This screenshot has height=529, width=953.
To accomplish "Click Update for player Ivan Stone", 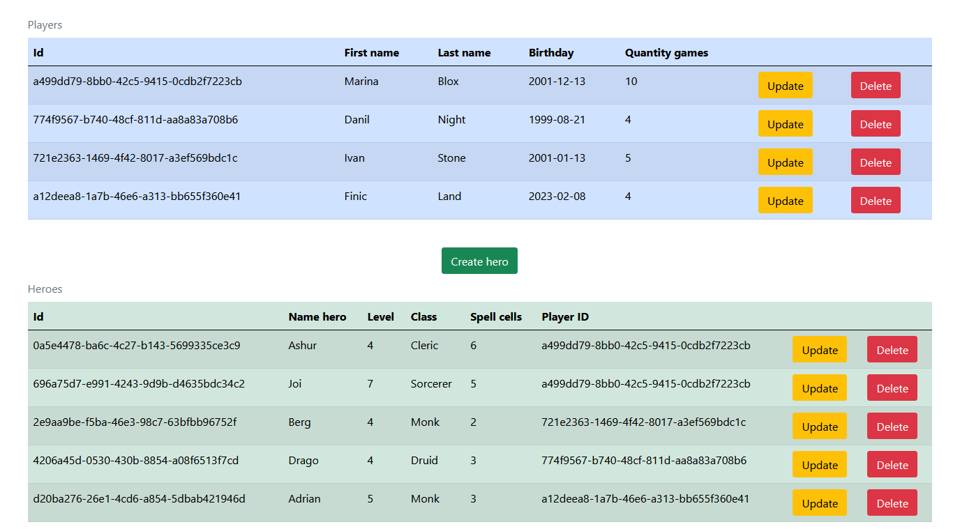I will 785,162.
